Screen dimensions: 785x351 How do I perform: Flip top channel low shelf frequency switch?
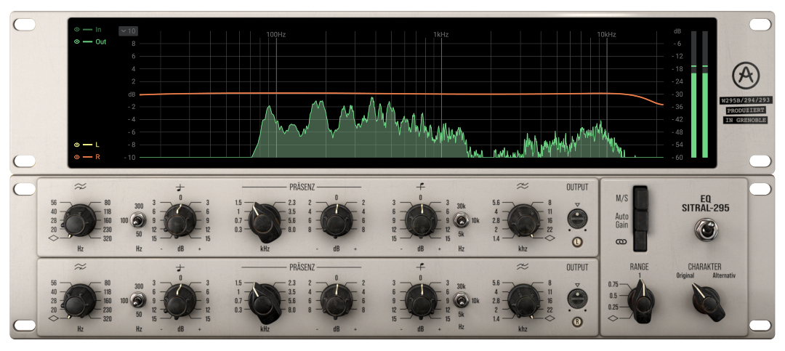click(x=134, y=219)
